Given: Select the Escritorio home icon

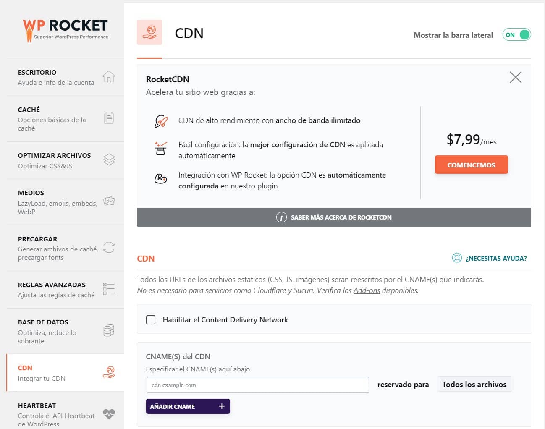Looking at the screenshot, I should (109, 76).
